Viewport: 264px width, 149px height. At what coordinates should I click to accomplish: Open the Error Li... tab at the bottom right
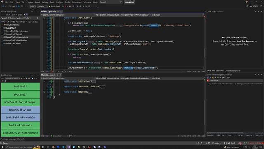coord(230,135)
